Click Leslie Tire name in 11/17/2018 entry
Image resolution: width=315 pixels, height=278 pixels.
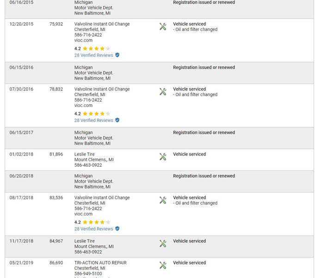coord(84,241)
